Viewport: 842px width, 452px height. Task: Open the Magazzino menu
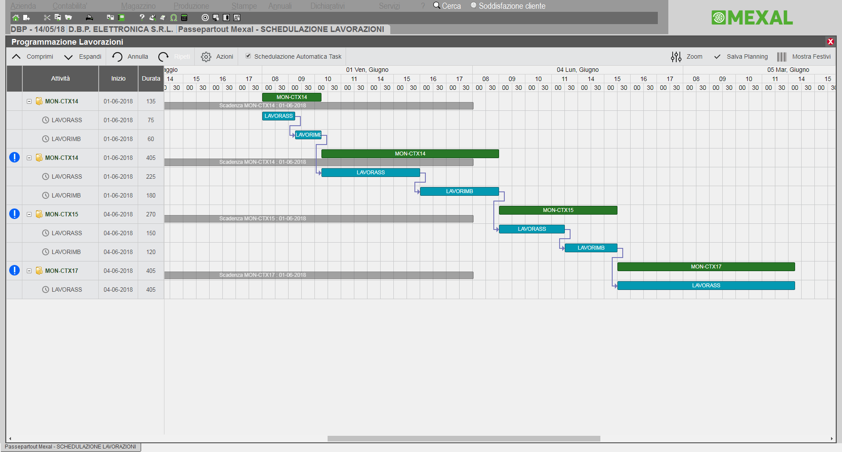[x=138, y=6]
